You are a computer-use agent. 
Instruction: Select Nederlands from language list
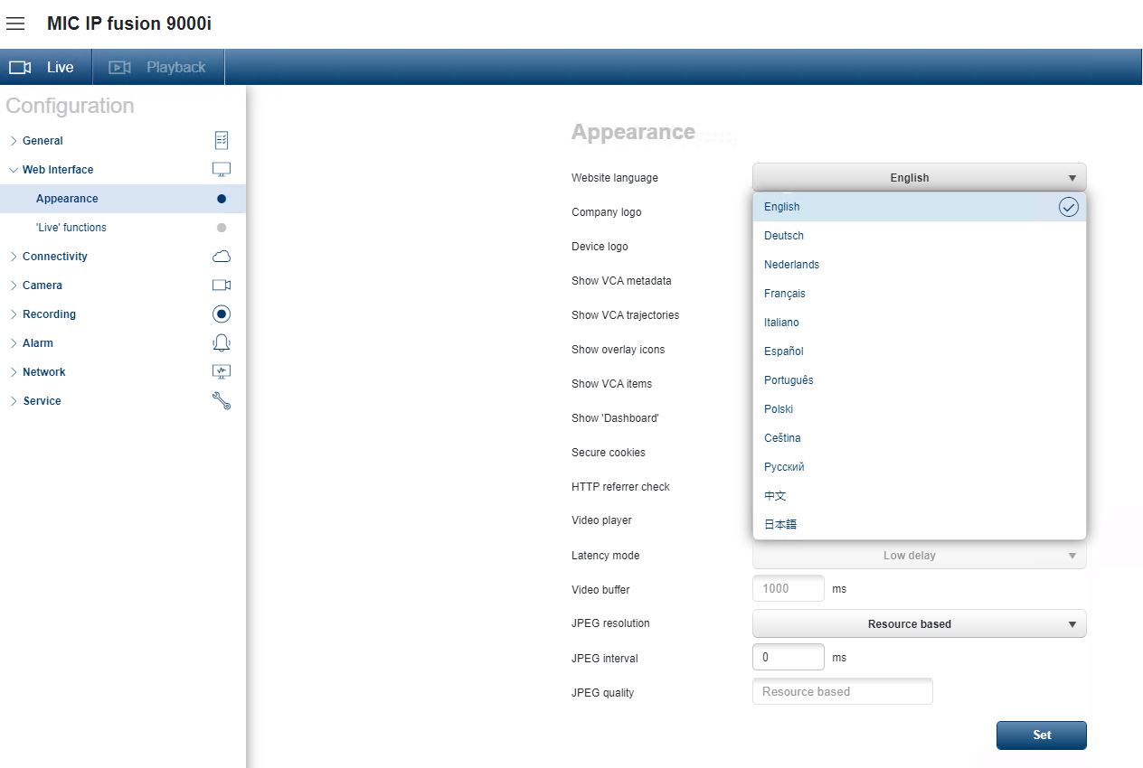[919, 265]
